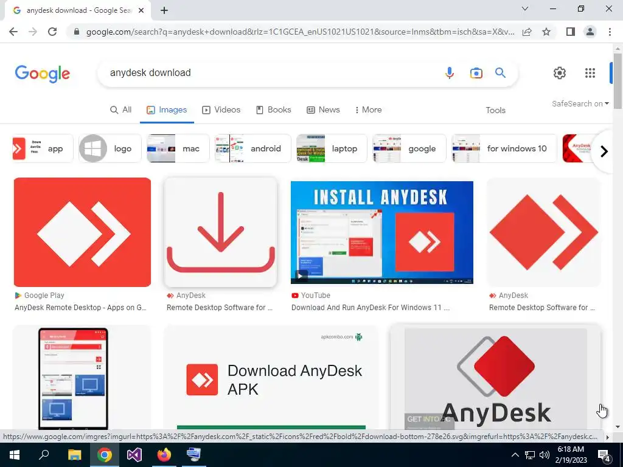This screenshot has width=623, height=467.
Task: Open Chrome three-dot menu
Action: coord(610,32)
